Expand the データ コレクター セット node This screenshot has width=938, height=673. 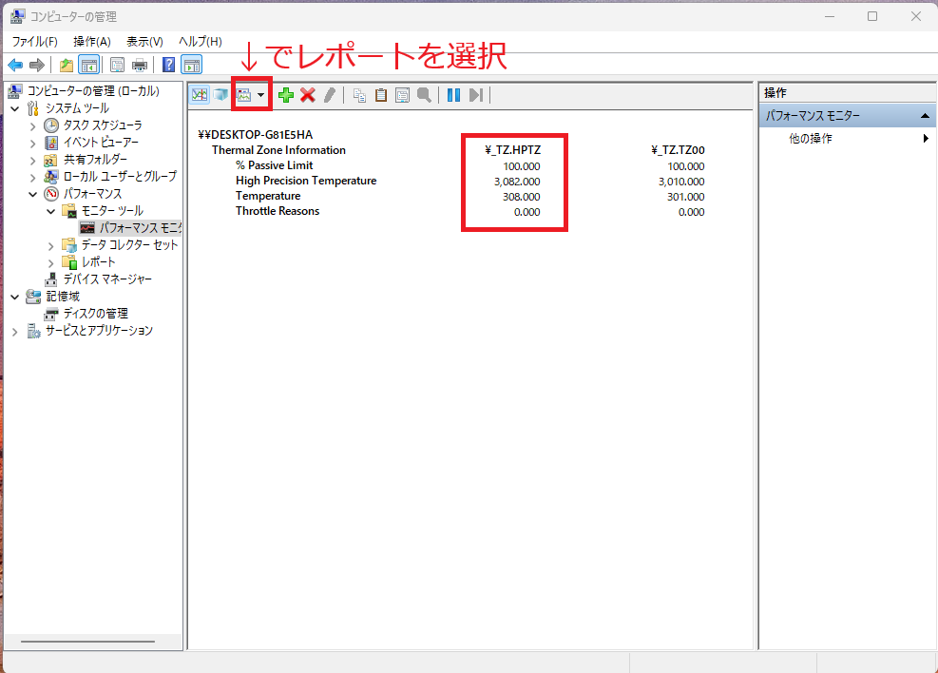click(50, 244)
